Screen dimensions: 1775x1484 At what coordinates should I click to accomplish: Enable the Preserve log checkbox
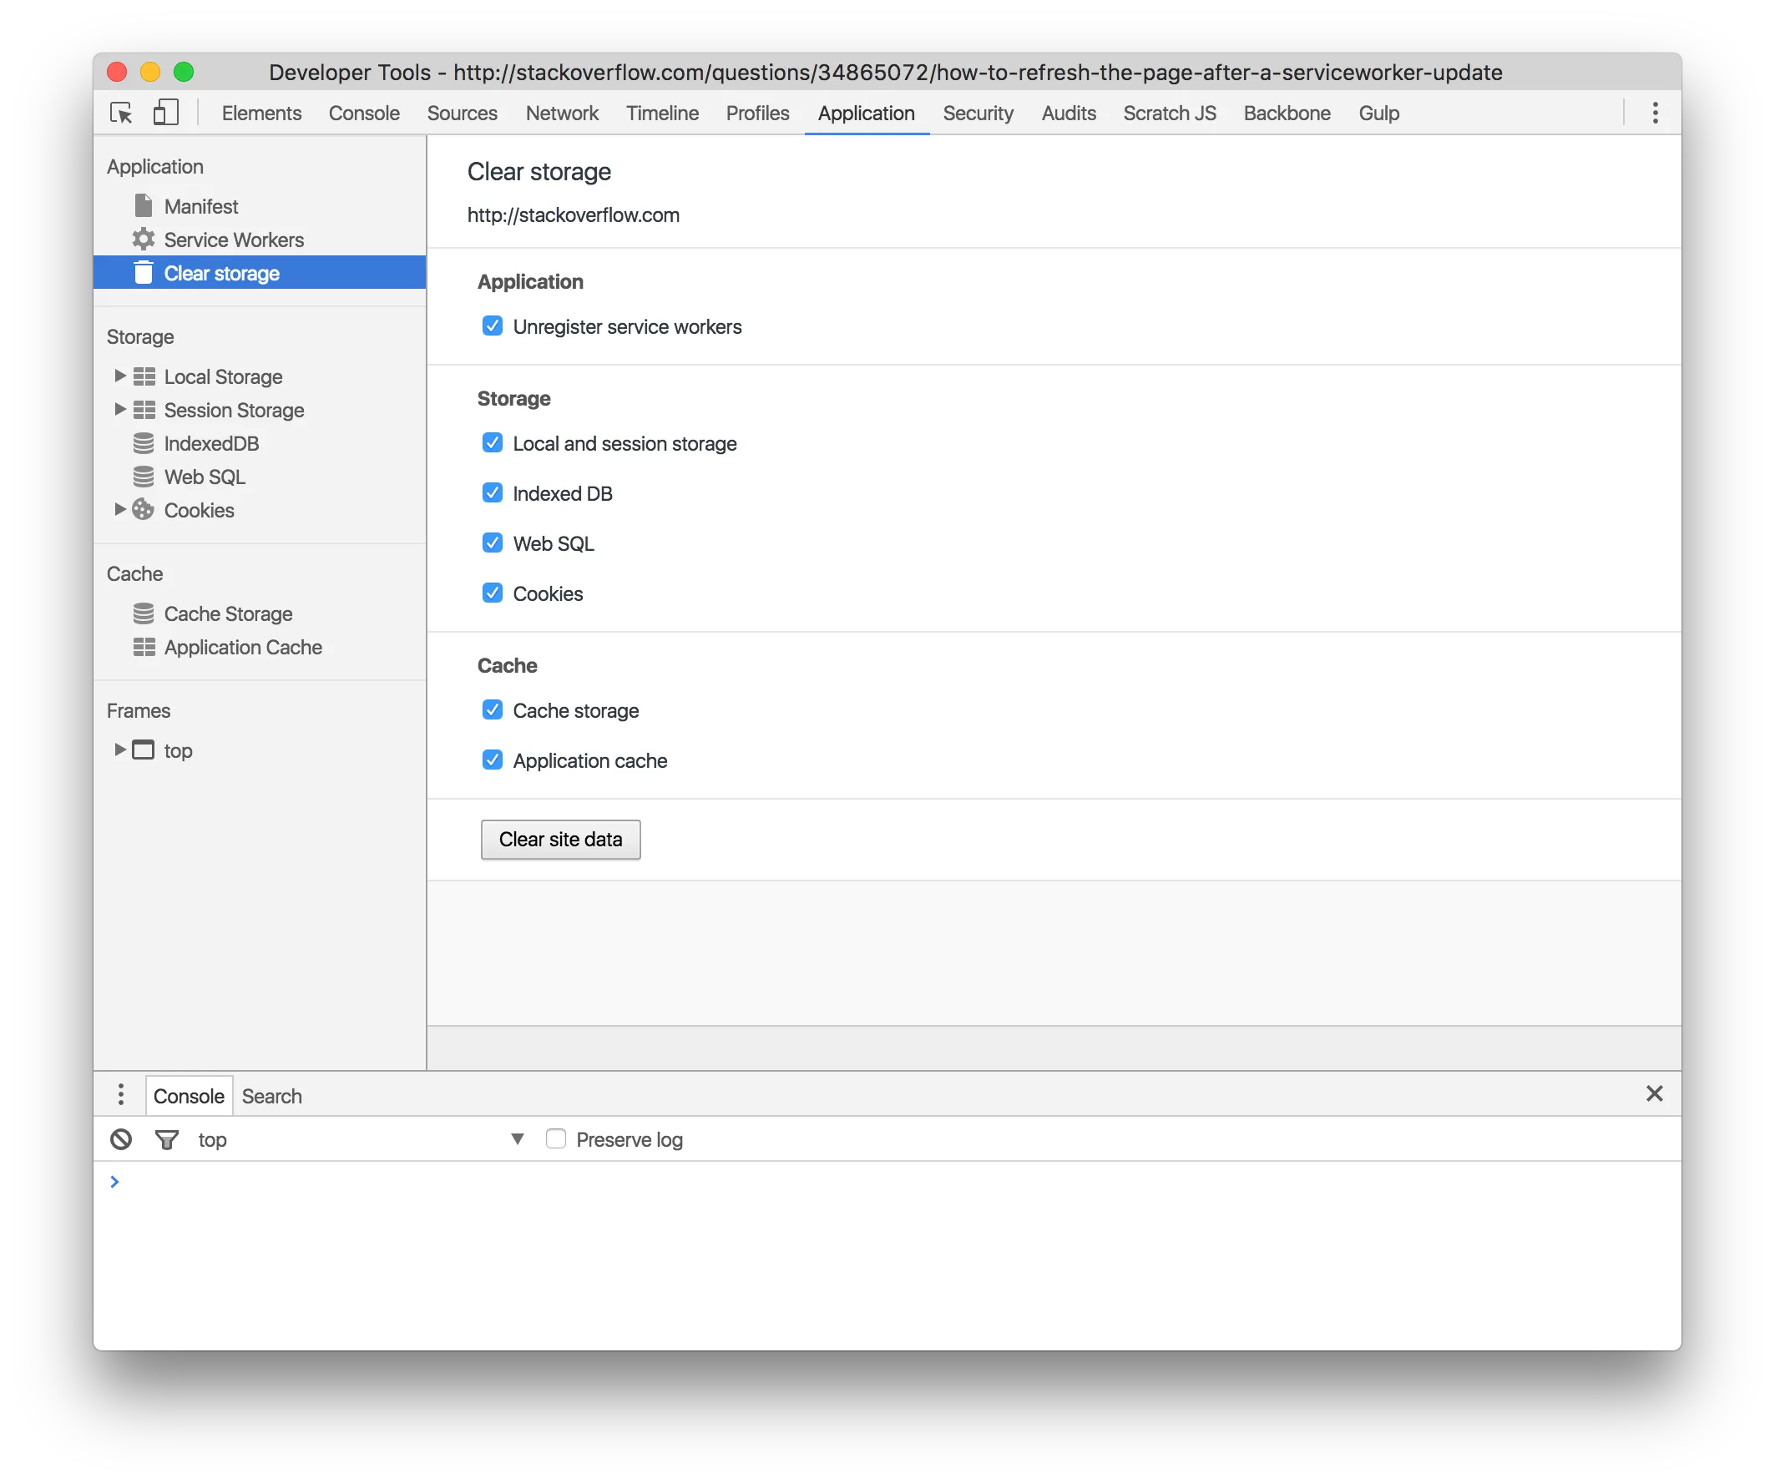coord(555,1138)
